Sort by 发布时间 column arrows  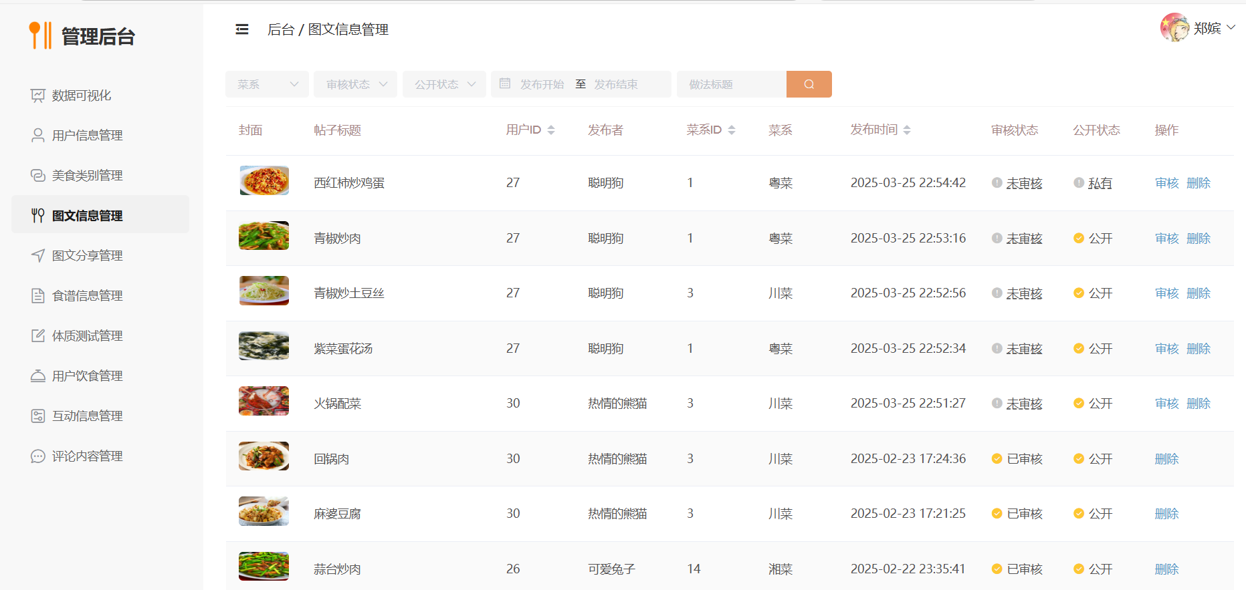tap(907, 130)
